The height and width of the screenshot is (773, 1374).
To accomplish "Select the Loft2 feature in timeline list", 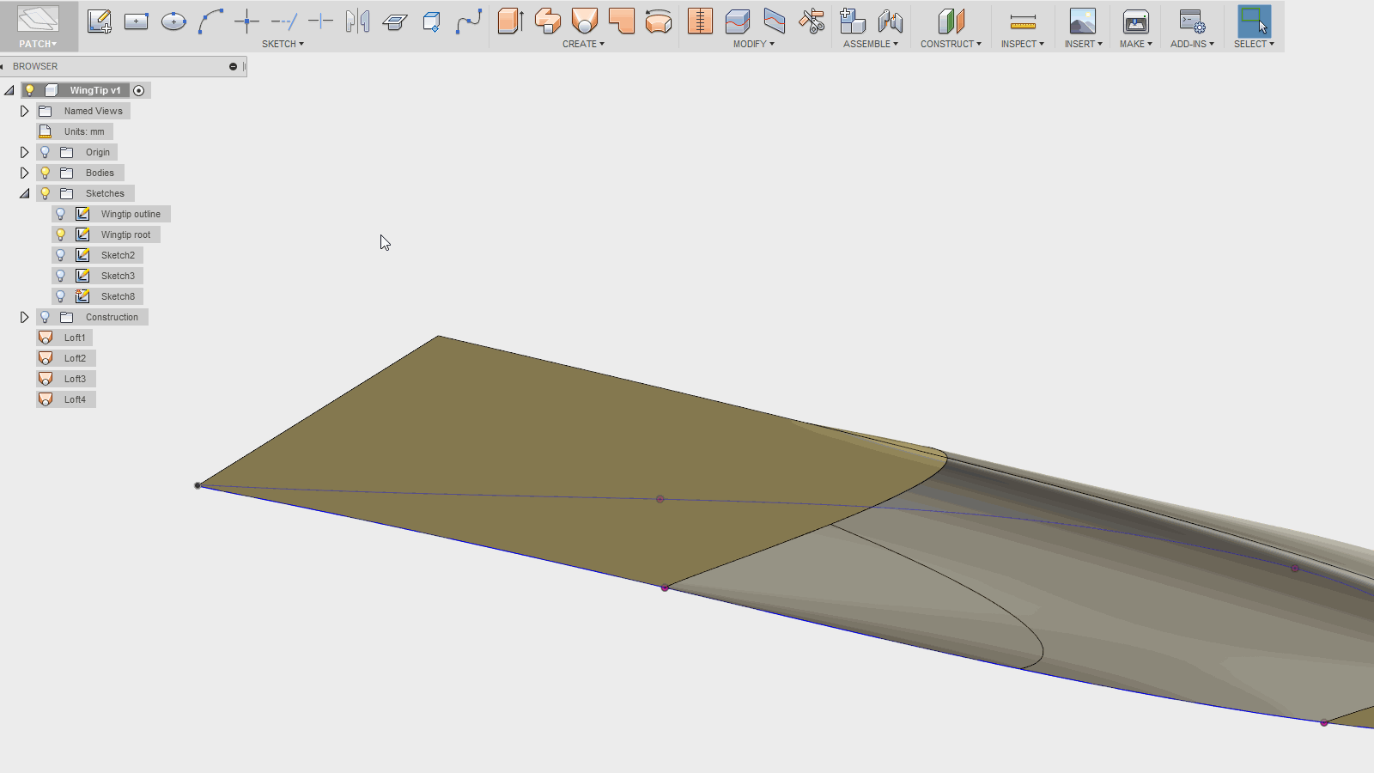I will (x=74, y=357).
